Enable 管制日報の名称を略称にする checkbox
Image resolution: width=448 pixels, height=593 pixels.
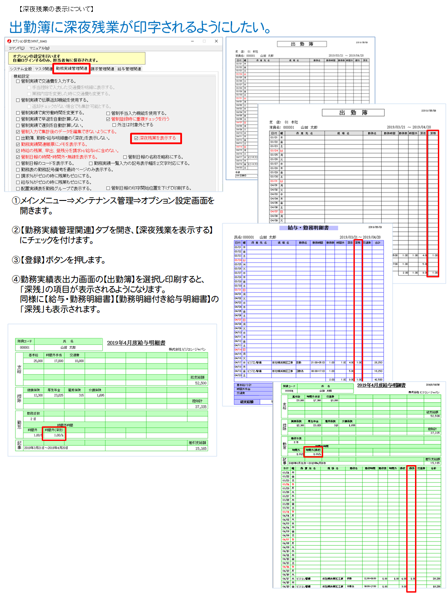click(125, 157)
